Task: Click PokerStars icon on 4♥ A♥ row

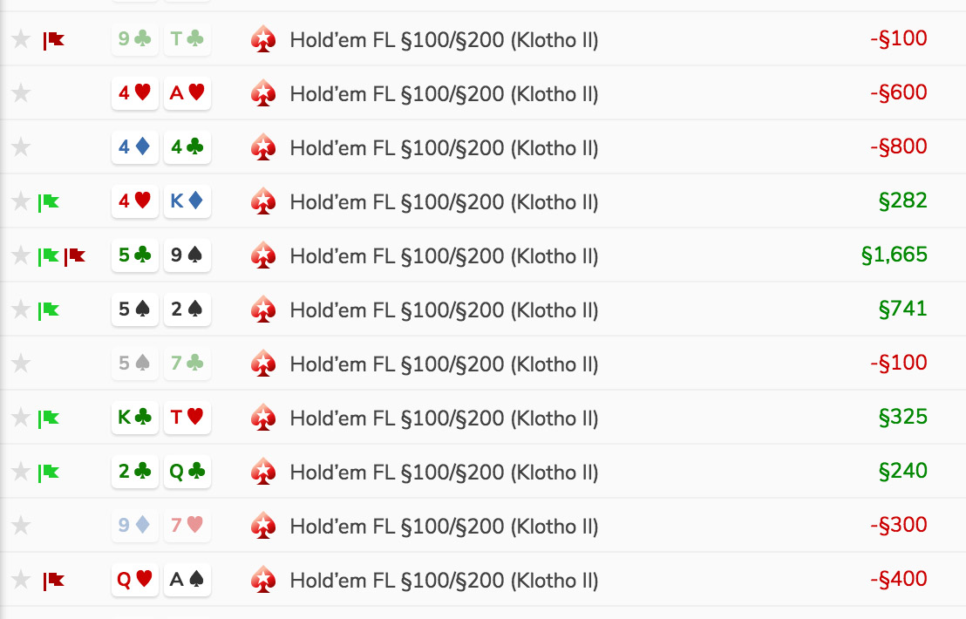Action: click(263, 93)
